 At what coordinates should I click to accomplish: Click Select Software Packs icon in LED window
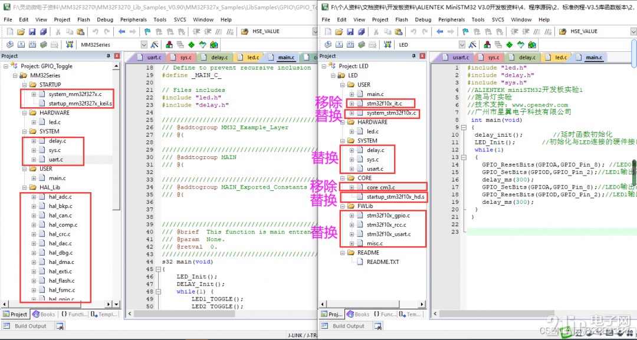click(x=520, y=45)
